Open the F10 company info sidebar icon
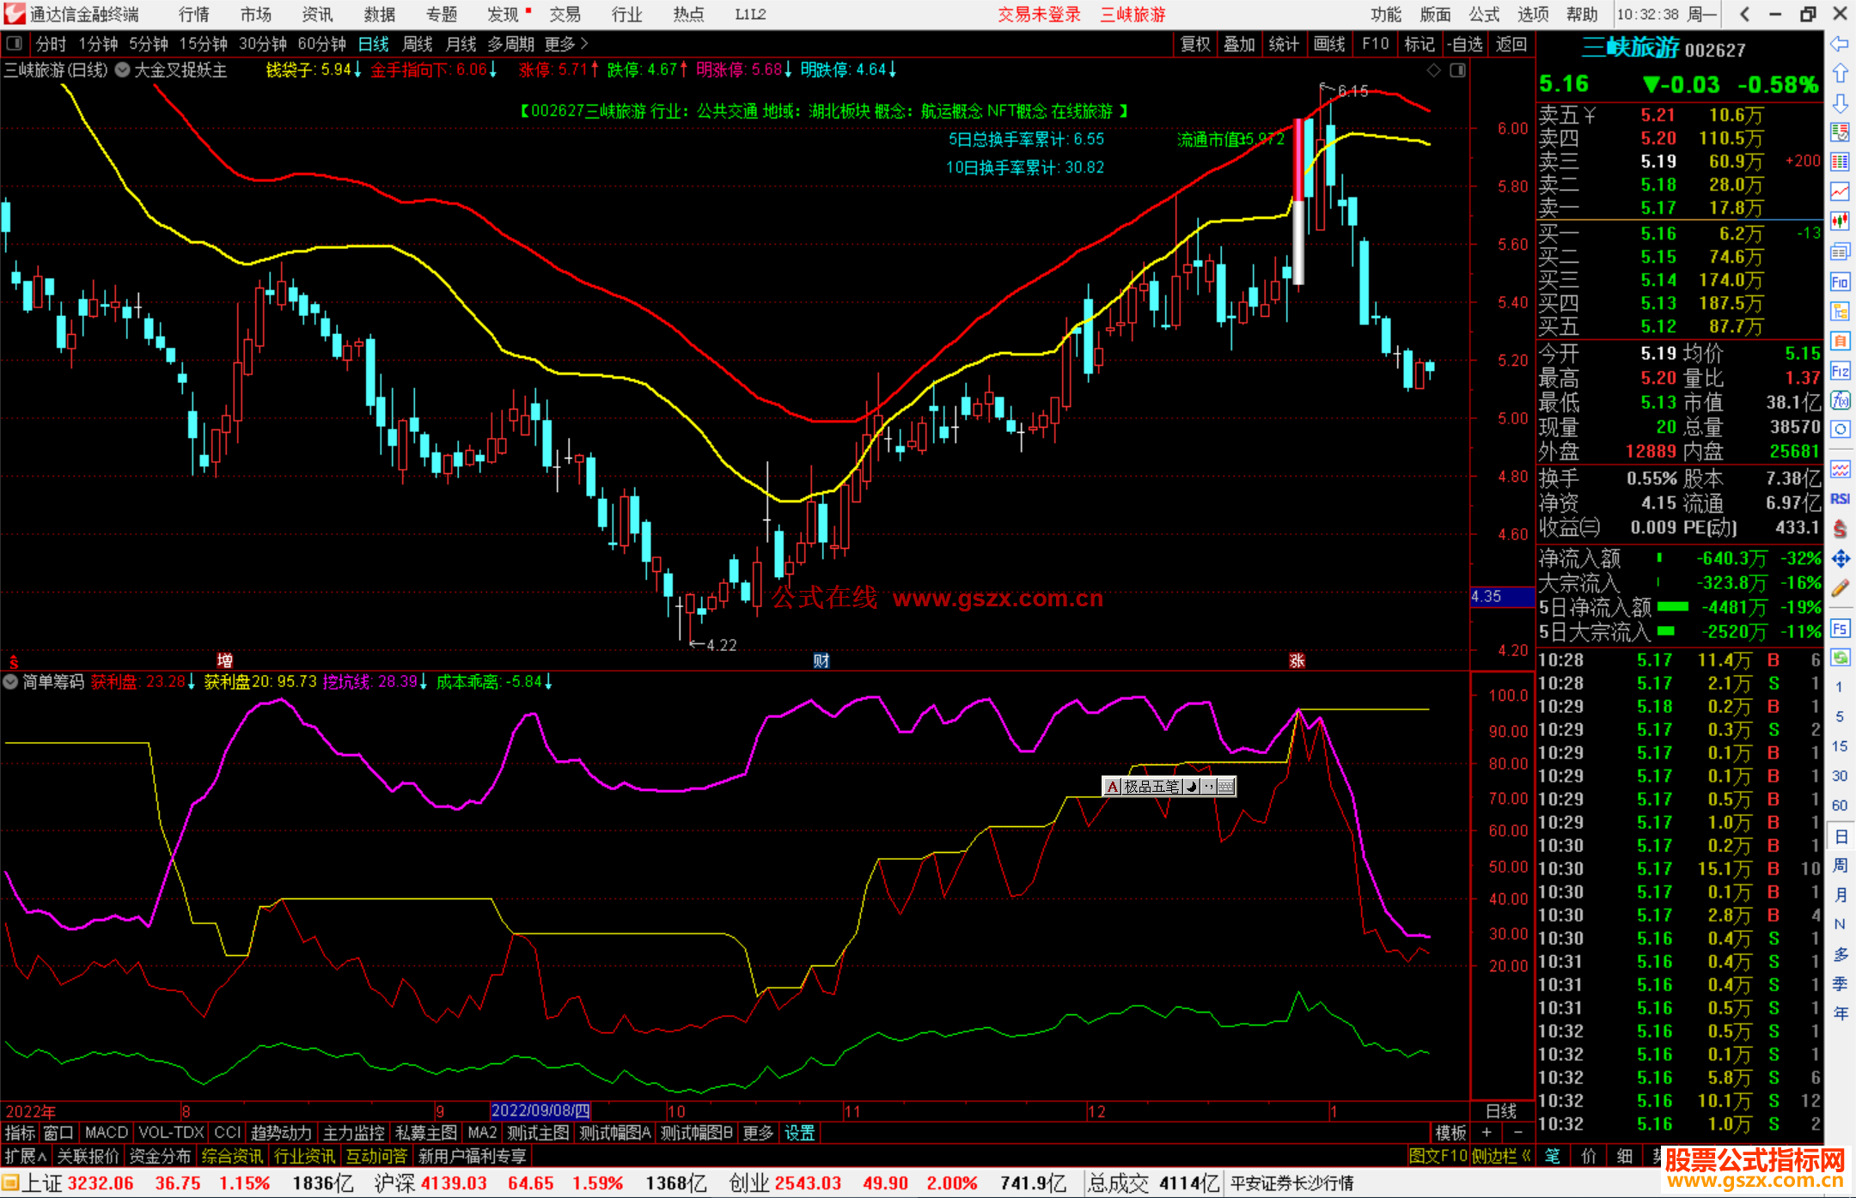1856x1198 pixels. click(1840, 282)
